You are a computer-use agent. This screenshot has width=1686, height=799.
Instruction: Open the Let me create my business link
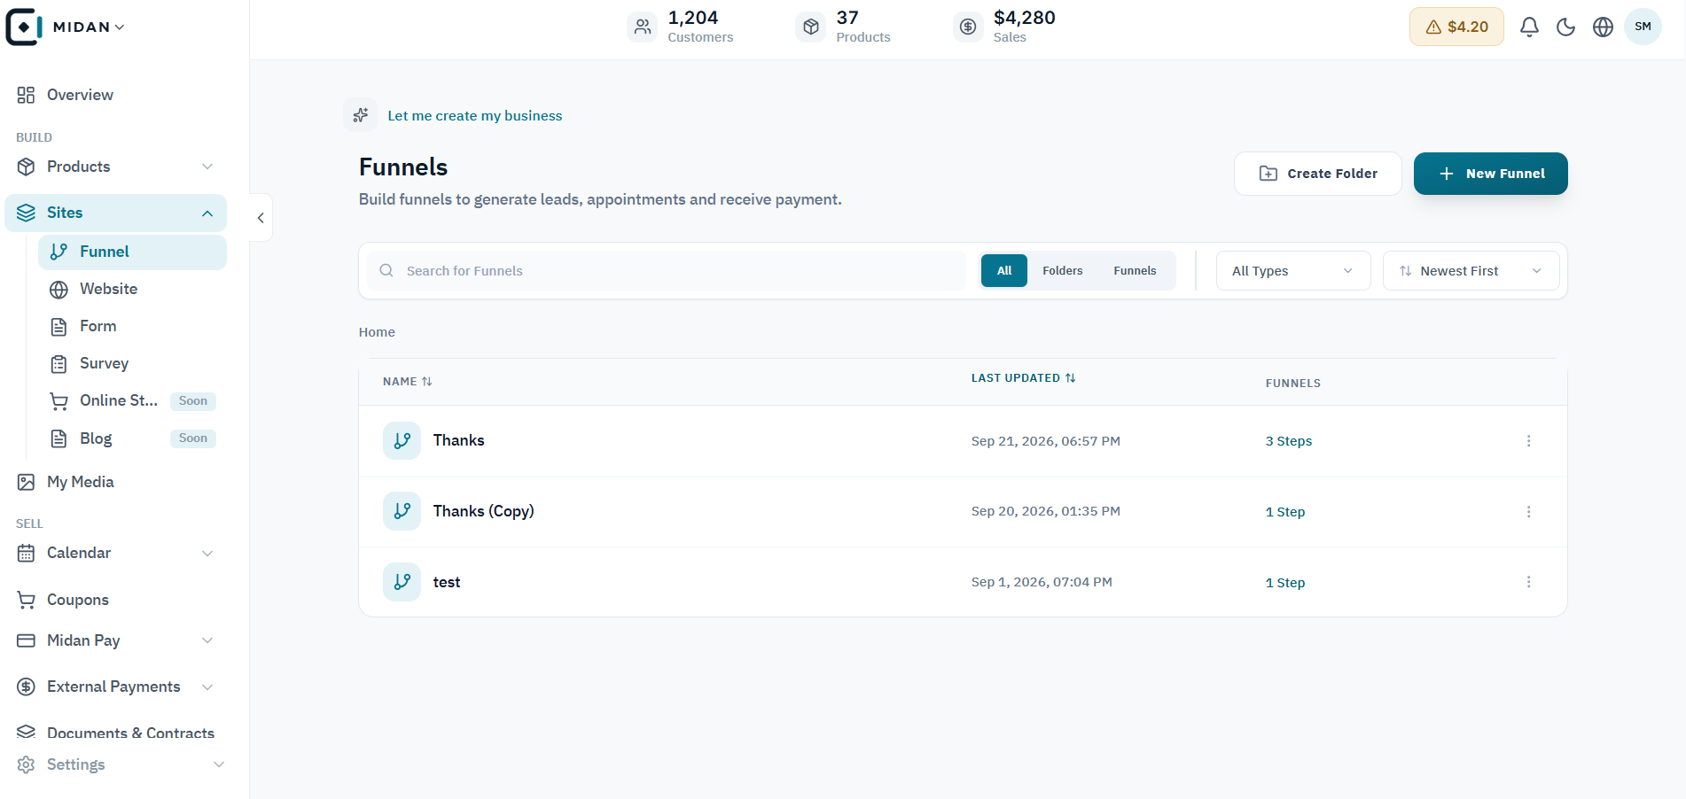pos(475,116)
